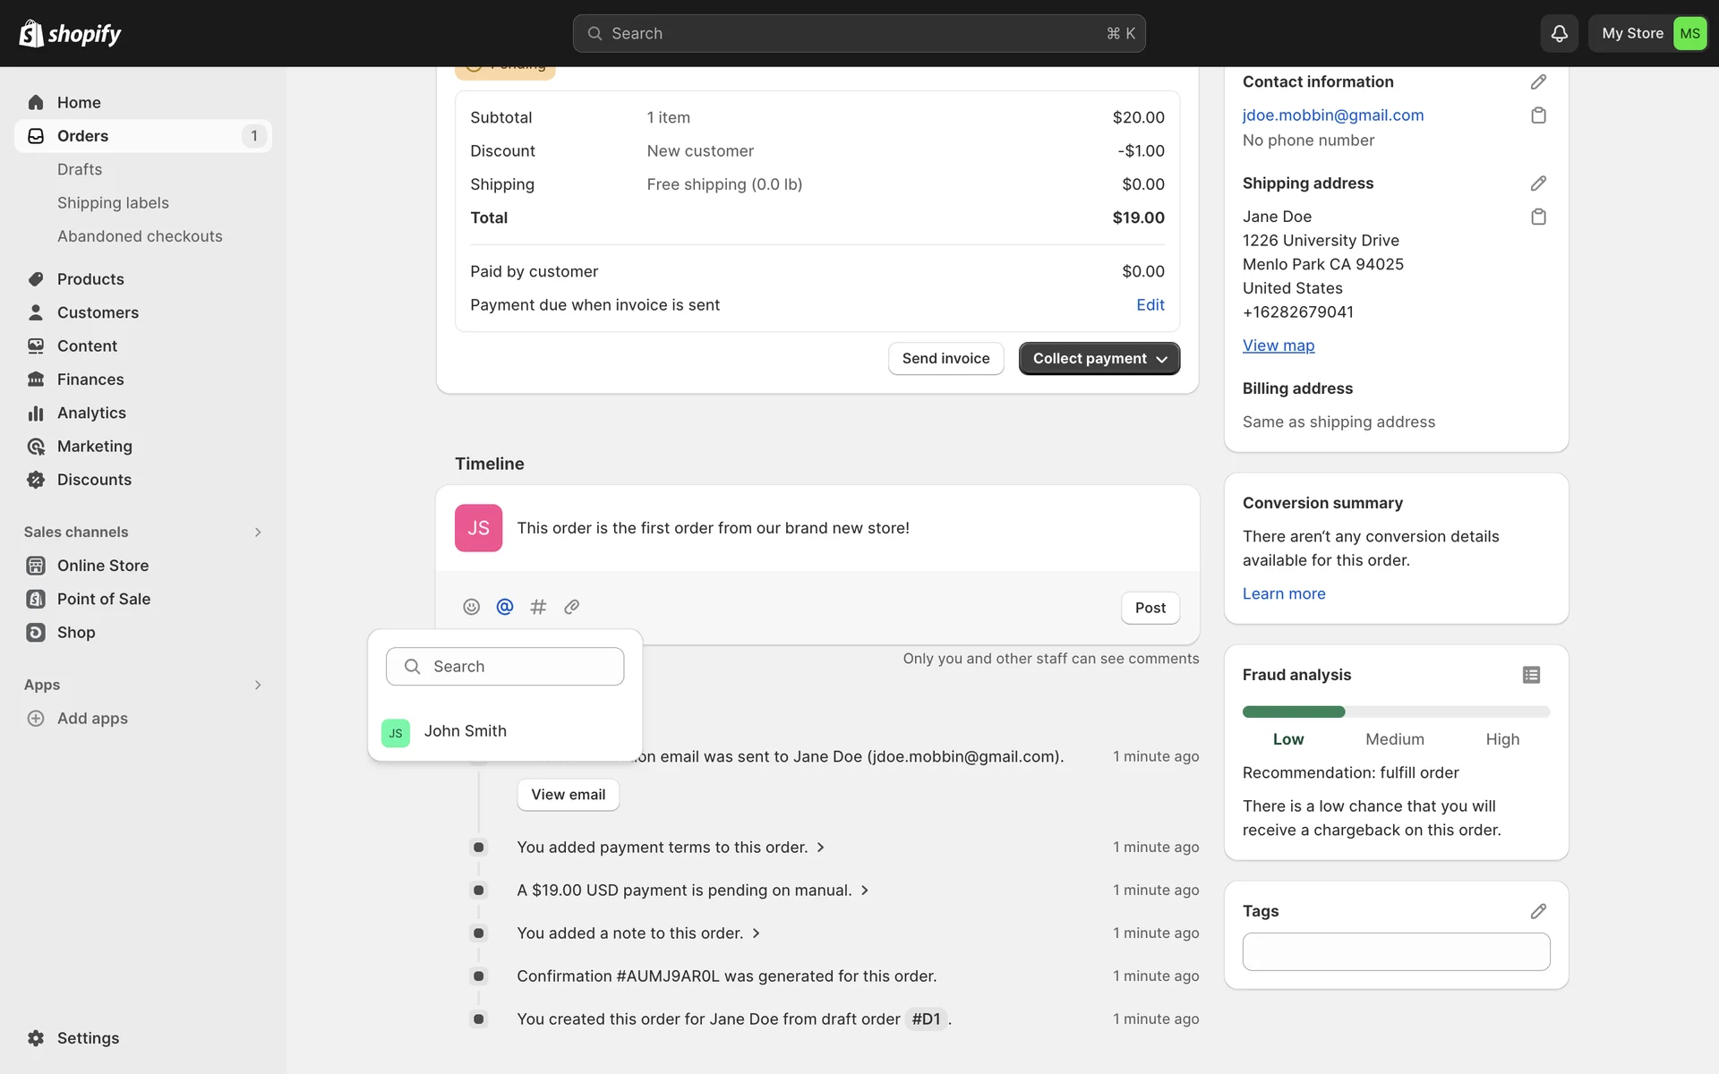Open Abandoned checkouts in sidebar
Image resolution: width=1719 pixels, height=1074 pixels.
pos(140,236)
